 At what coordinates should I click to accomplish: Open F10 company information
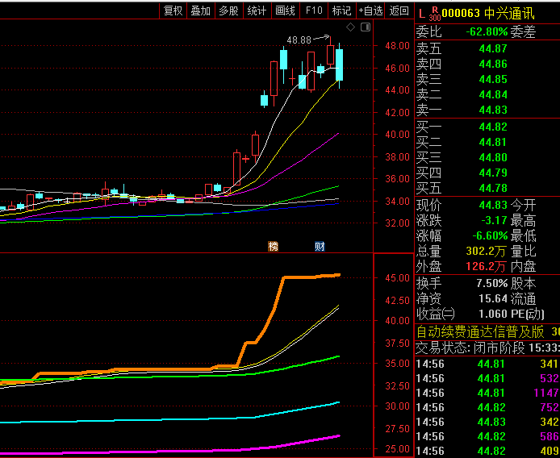[314, 10]
